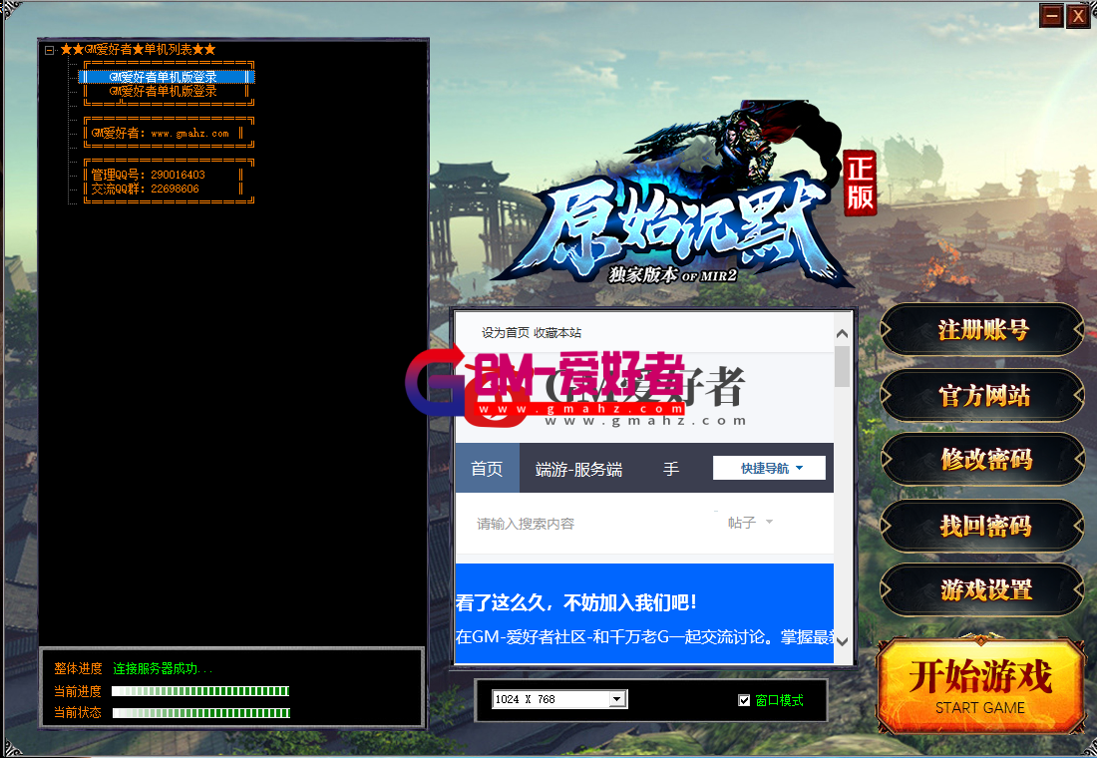Open 游戏设置 game settings
This screenshot has height=758, width=1097.
(x=982, y=590)
